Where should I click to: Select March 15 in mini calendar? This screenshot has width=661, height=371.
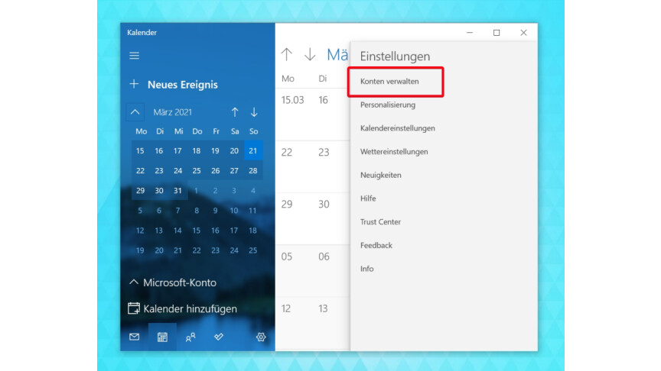click(x=140, y=150)
